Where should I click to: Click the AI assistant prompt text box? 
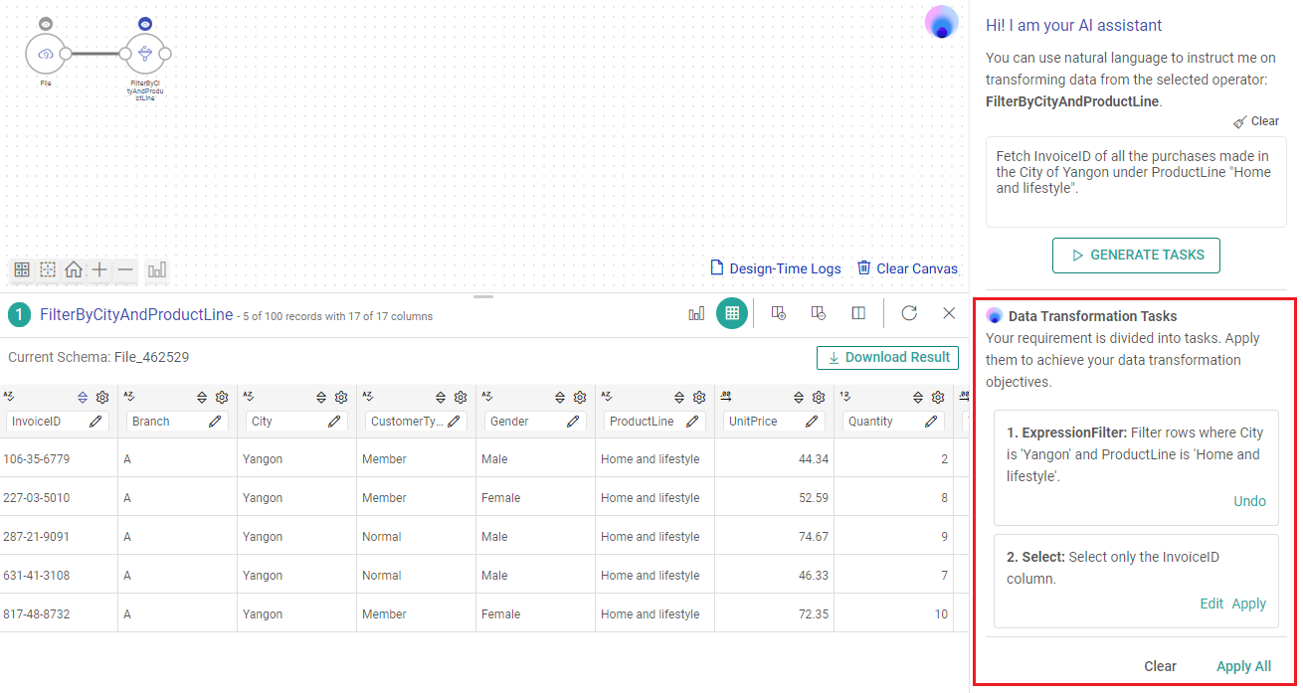tap(1136, 181)
